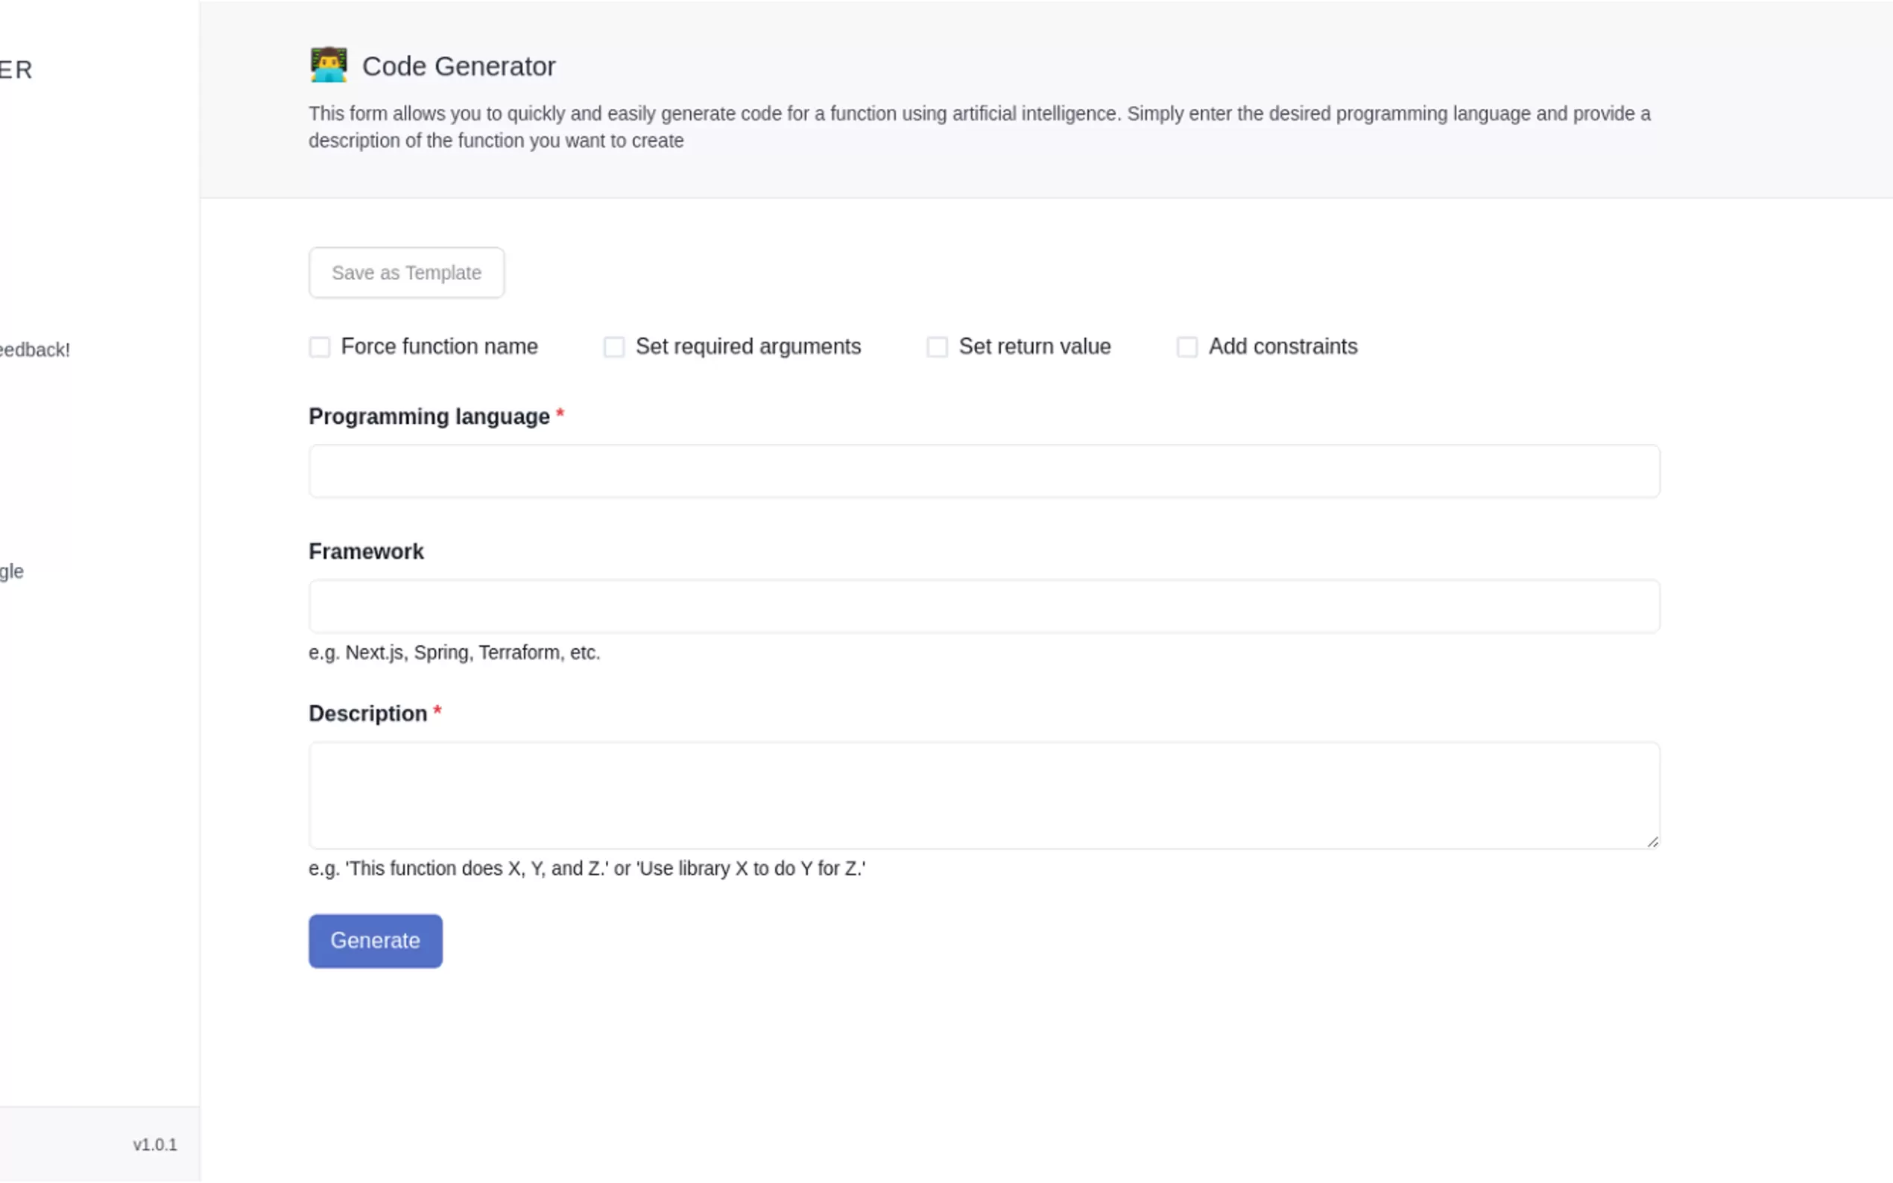The height and width of the screenshot is (1183, 1893).
Task: Focus the Programming language input field
Action: click(x=983, y=471)
